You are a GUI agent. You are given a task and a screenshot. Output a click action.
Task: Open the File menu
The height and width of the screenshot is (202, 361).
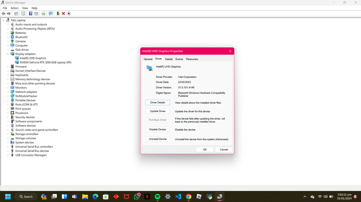coord(5,8)
